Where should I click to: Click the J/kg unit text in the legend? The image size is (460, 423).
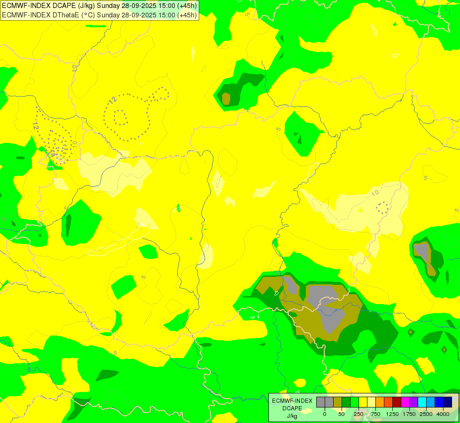(292, 416)
